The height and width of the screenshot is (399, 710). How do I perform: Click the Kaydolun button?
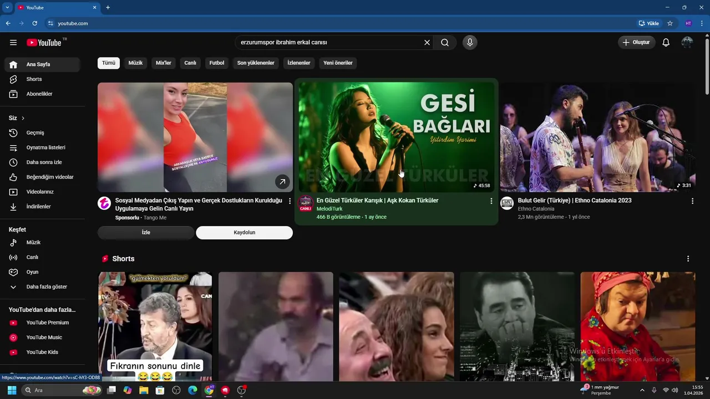(x=244, y=233)
